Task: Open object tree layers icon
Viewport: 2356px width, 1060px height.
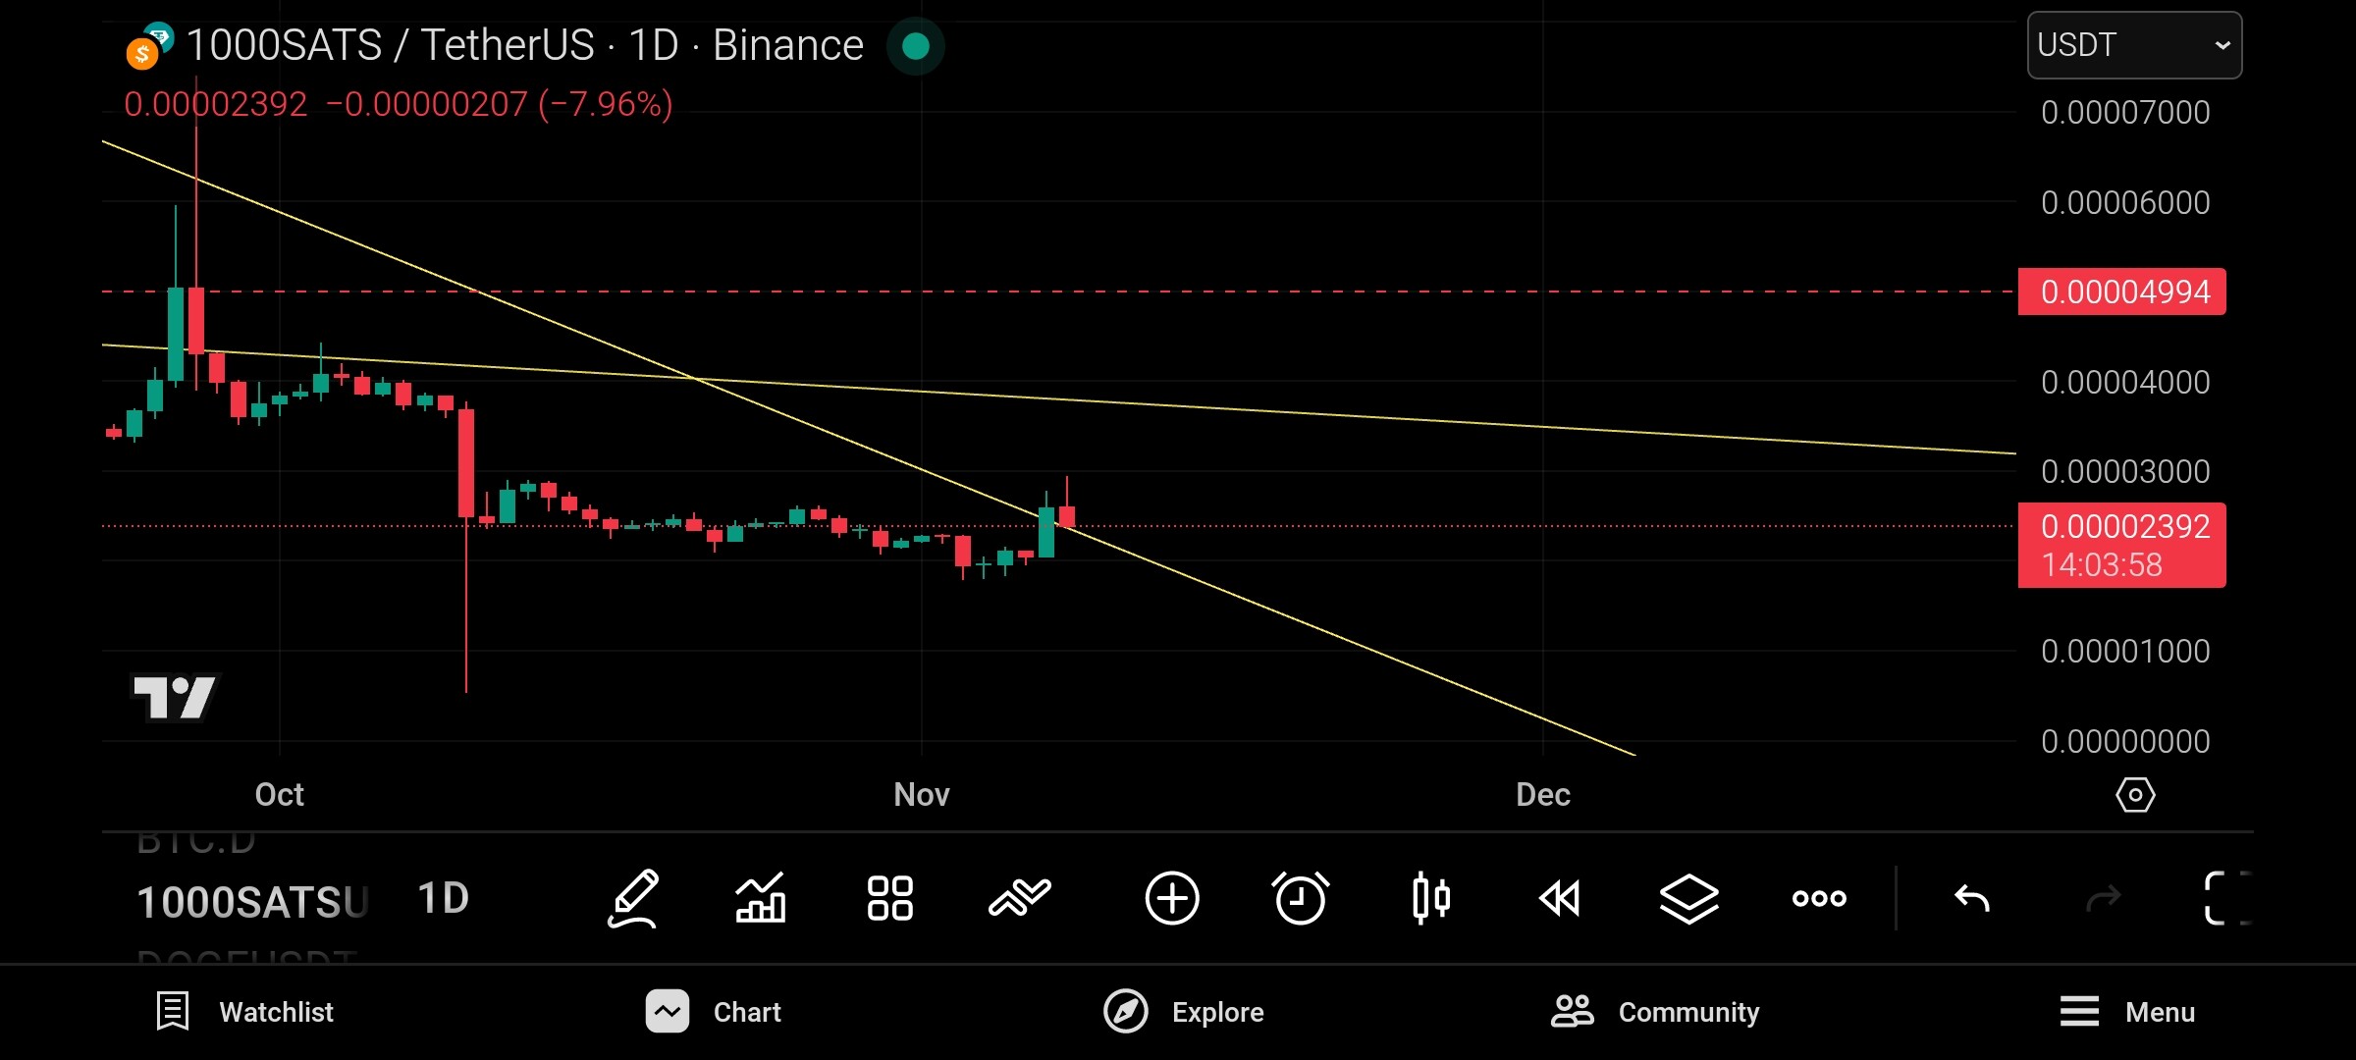Action: 1689,898
